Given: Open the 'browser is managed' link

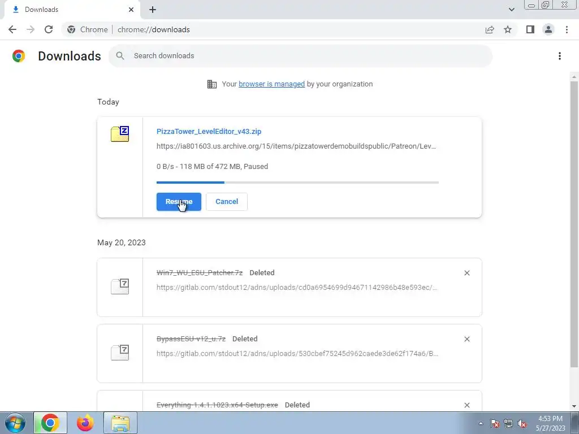Looking at the screenshot, I should [272, 84].
